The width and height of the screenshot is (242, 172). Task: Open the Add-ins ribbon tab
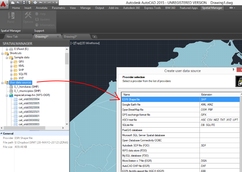point(114,8)
